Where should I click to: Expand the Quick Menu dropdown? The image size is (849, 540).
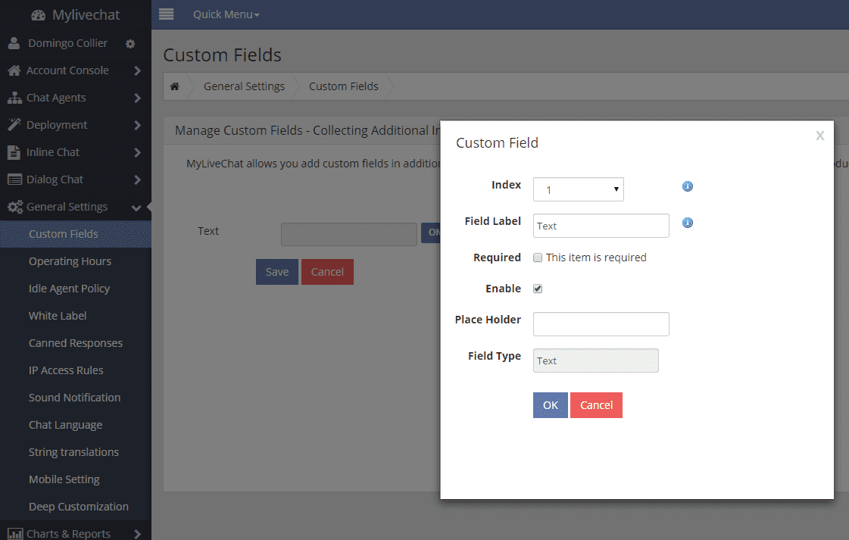[x=224, y=14]
